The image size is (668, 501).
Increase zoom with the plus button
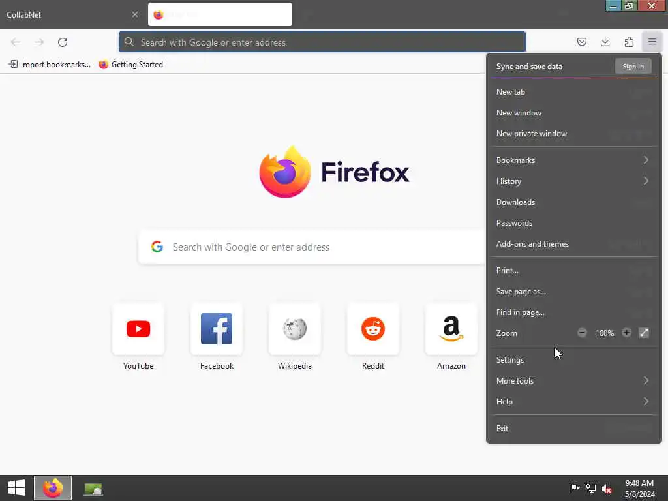tap(626, 333)
